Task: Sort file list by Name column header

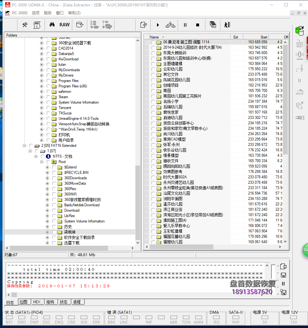Action: click(190, 37)
